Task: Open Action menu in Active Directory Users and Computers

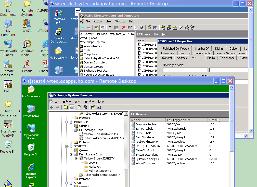Action: 98,21
